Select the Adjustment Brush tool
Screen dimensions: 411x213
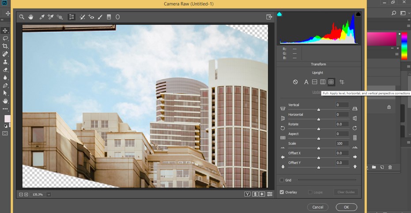(x=100, y=17)
